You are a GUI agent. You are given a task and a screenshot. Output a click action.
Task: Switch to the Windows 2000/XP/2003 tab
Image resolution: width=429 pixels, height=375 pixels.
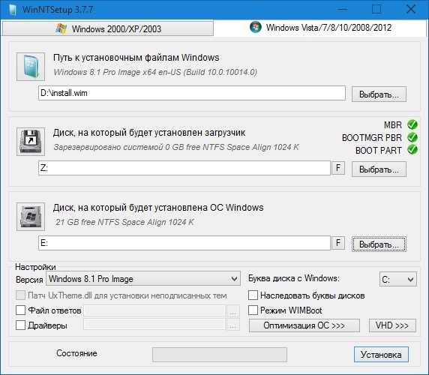coord(108,28)
